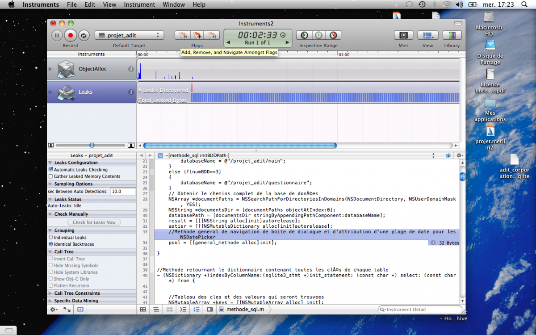Open the projet_adit Default Target dropdown
Viewport: 536px width, 335px height.
[129, 35]
